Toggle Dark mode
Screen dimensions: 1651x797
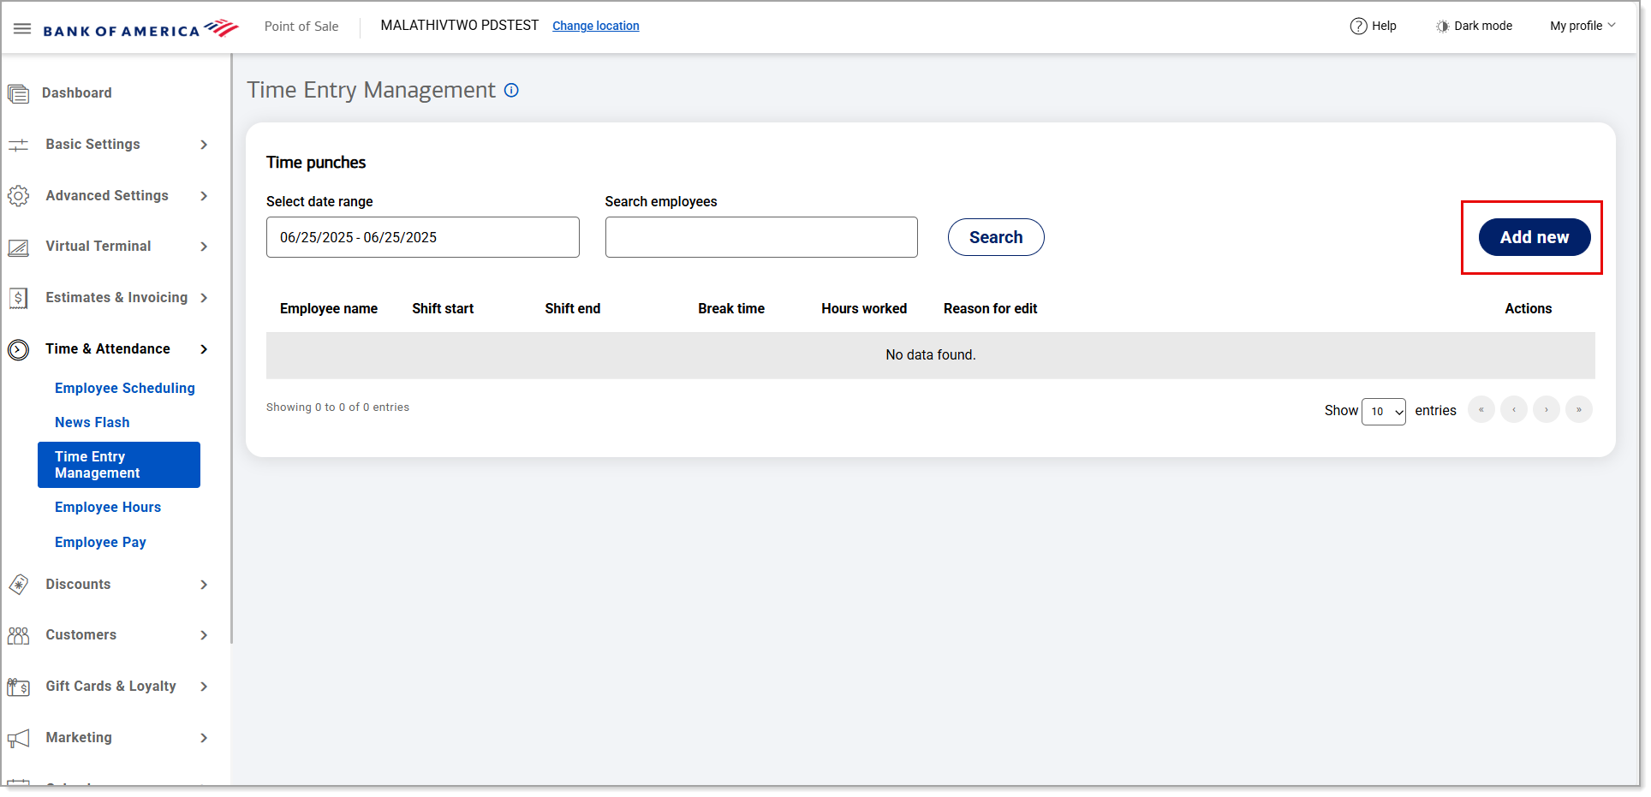coord(1474,26)
